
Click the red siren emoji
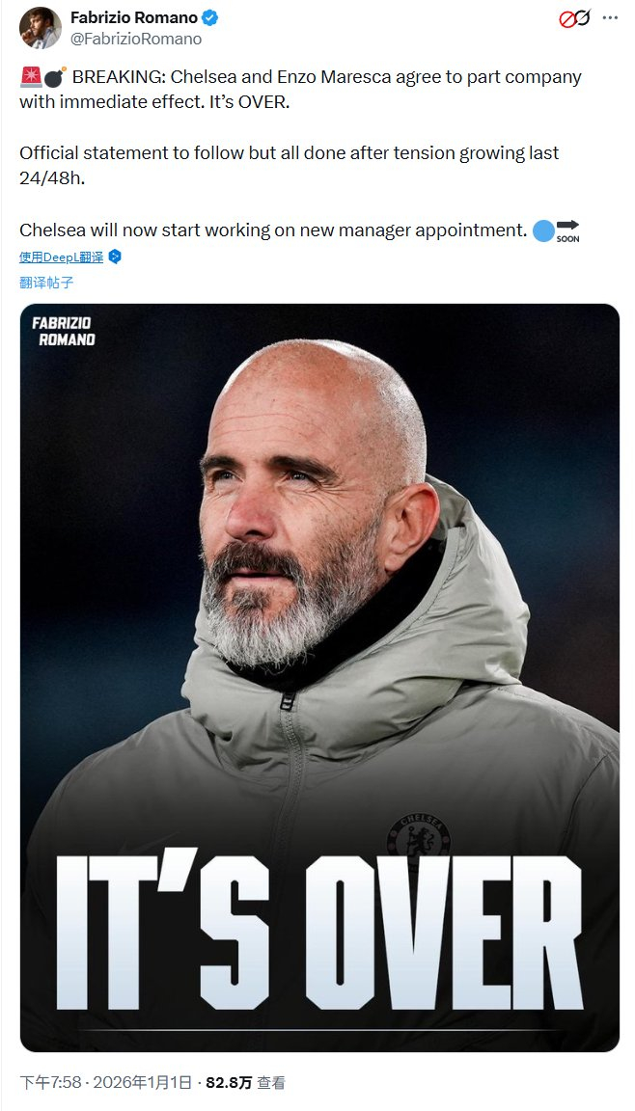click(31, 76)
